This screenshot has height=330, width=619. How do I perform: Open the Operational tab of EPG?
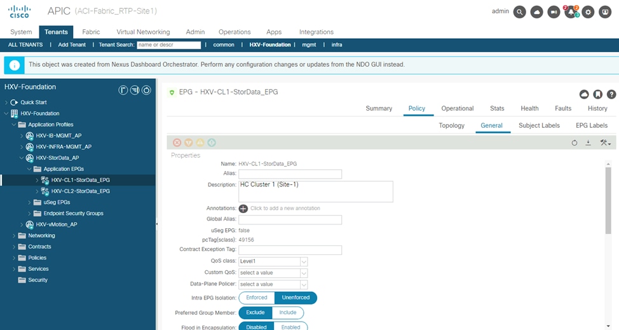(x=457, y=108)
